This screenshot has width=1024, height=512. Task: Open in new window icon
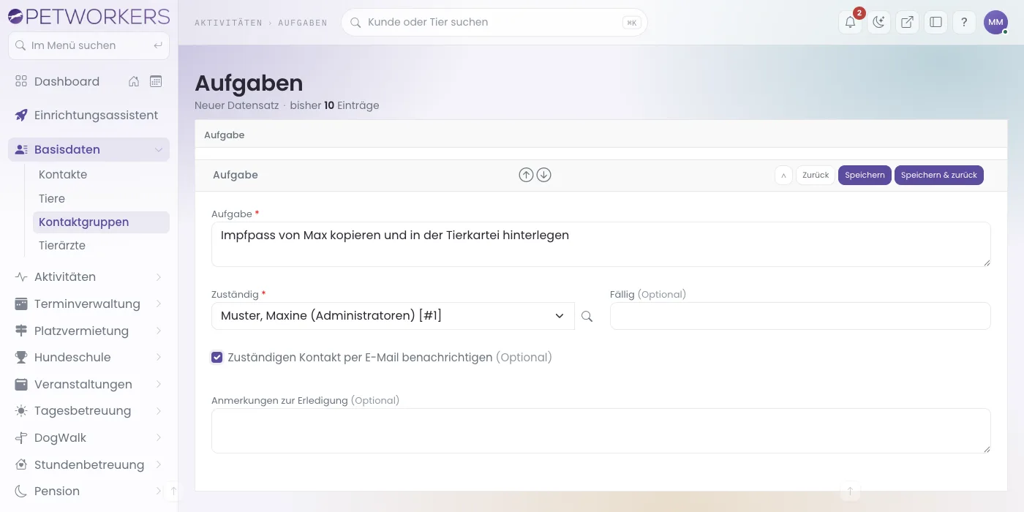[x=907, y=22]
